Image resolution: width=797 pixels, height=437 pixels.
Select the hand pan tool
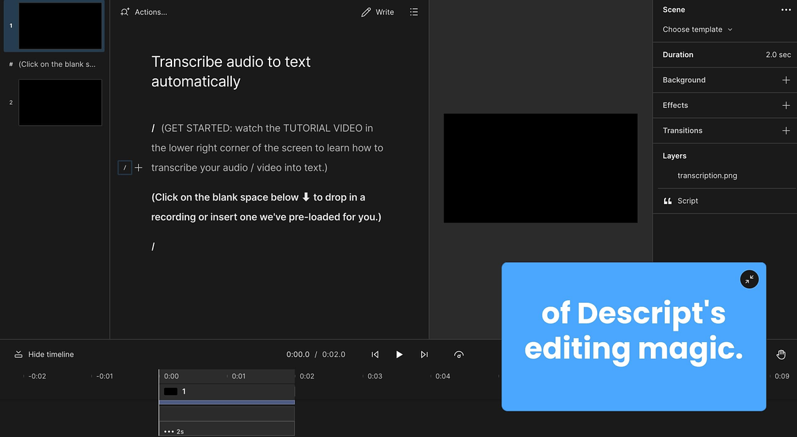781,355
